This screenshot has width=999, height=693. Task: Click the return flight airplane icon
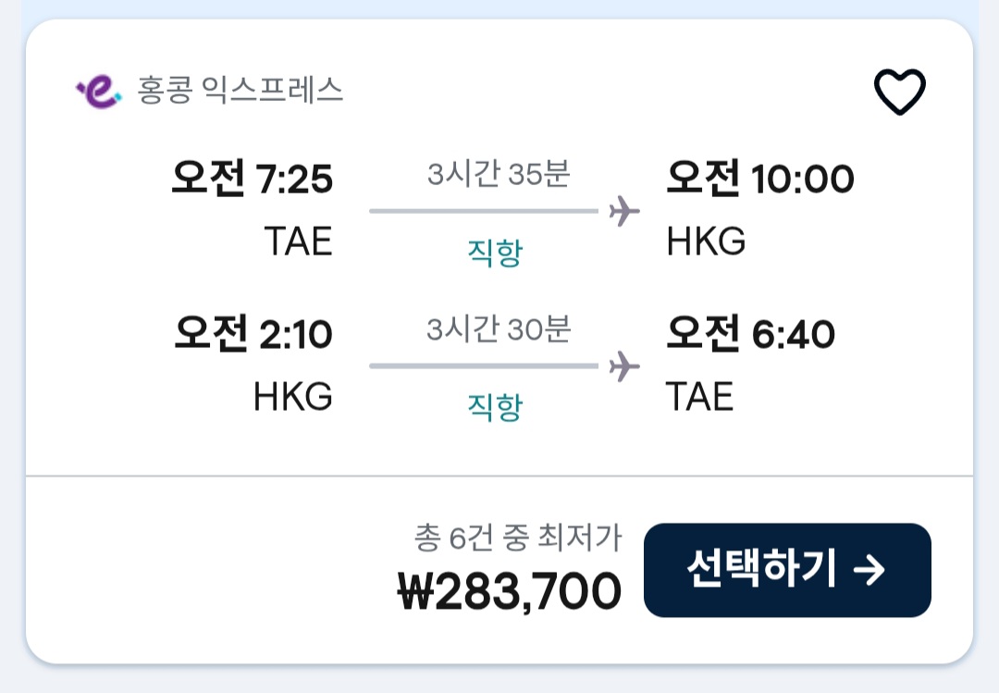point(624,366)
